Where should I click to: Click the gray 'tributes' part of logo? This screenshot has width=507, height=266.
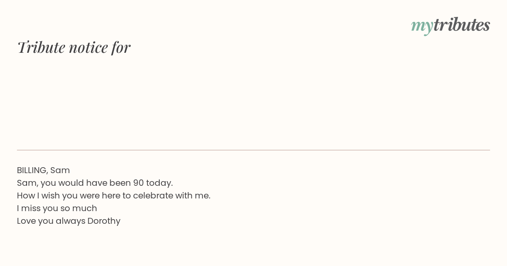click(462, 24)
